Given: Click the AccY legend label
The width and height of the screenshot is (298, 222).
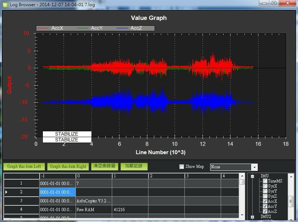Looking at the screenshot, I should (x=97, y=28).
